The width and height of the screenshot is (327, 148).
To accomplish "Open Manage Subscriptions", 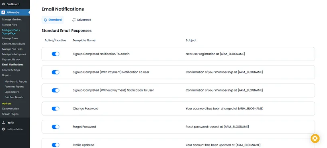I will [x=14, y=54].
